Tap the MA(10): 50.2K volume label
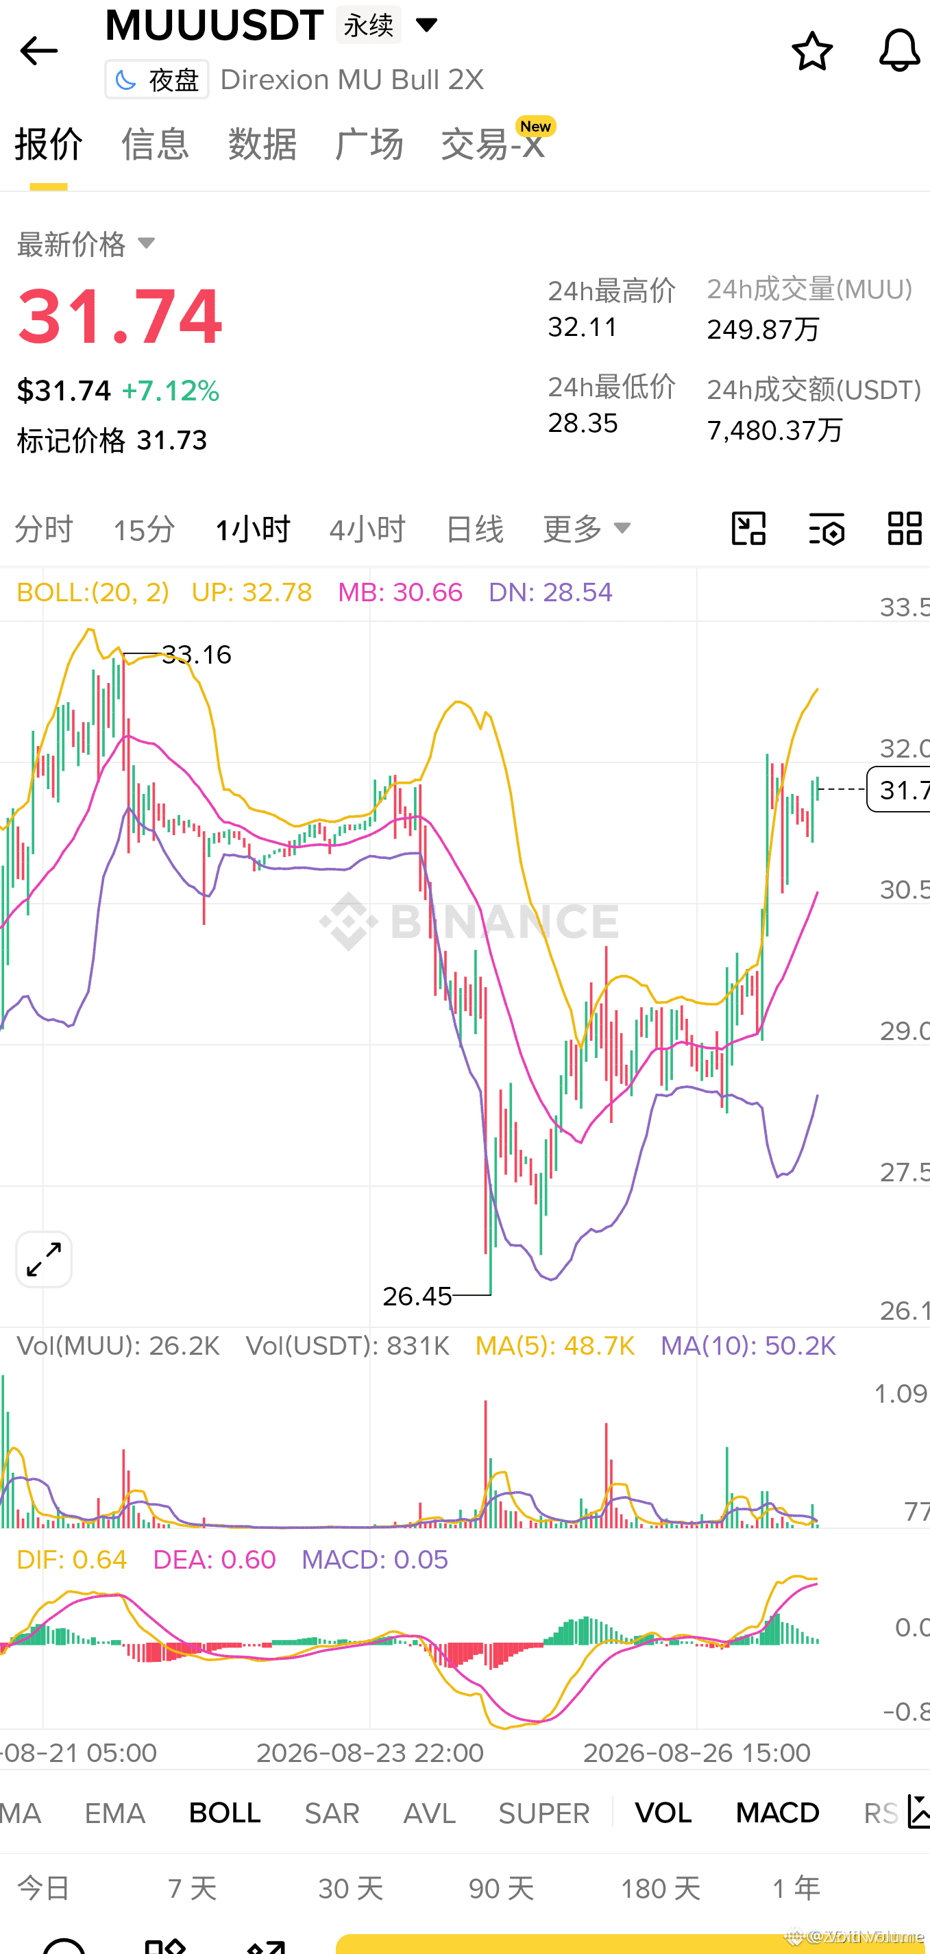The height and width of the screenshot is (1954, 930). (x=748, y=1346)
